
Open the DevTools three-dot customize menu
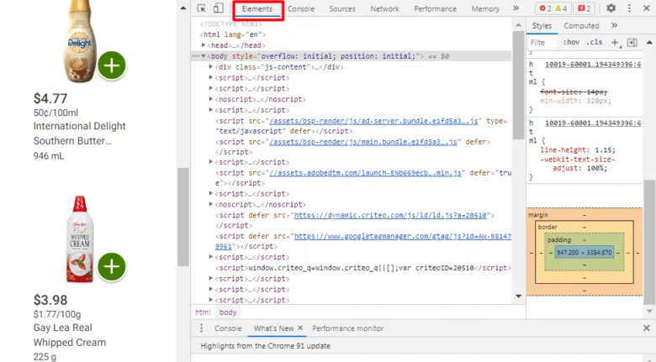pos(629,8)
